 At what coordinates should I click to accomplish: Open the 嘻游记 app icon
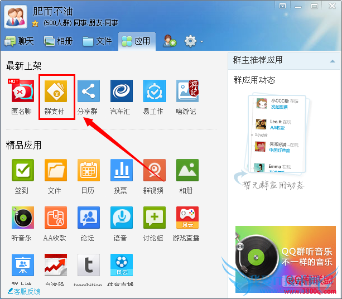[x=187, y=91]
